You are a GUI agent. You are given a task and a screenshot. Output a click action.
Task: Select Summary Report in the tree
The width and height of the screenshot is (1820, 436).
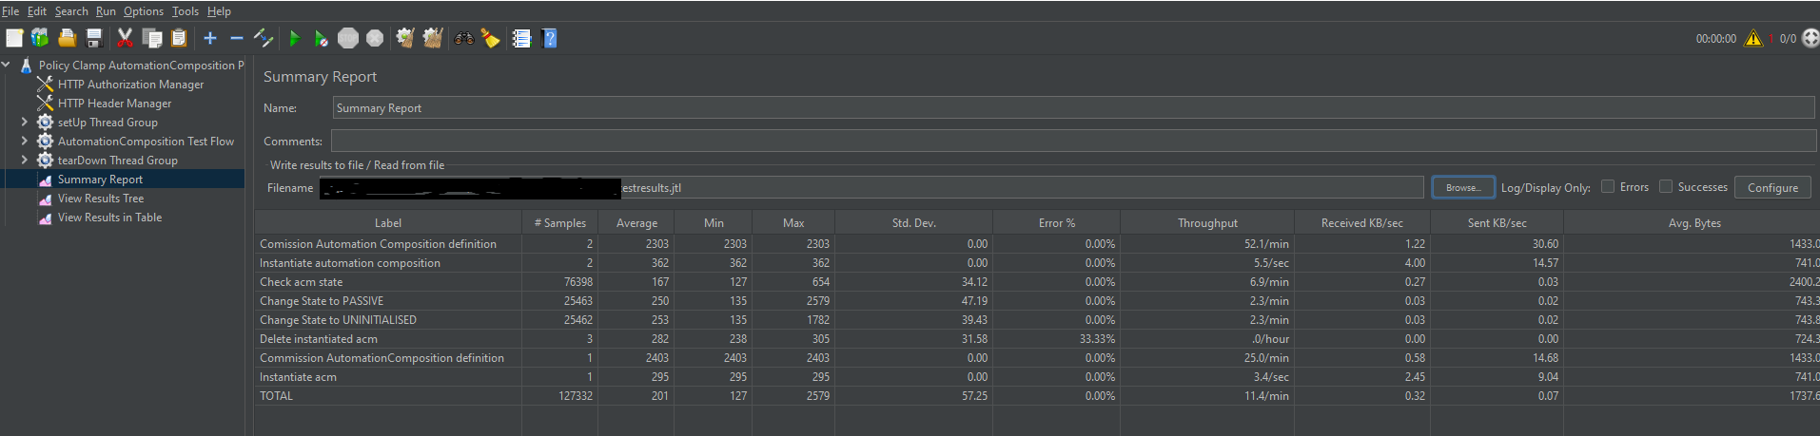[x=100, y=180]
